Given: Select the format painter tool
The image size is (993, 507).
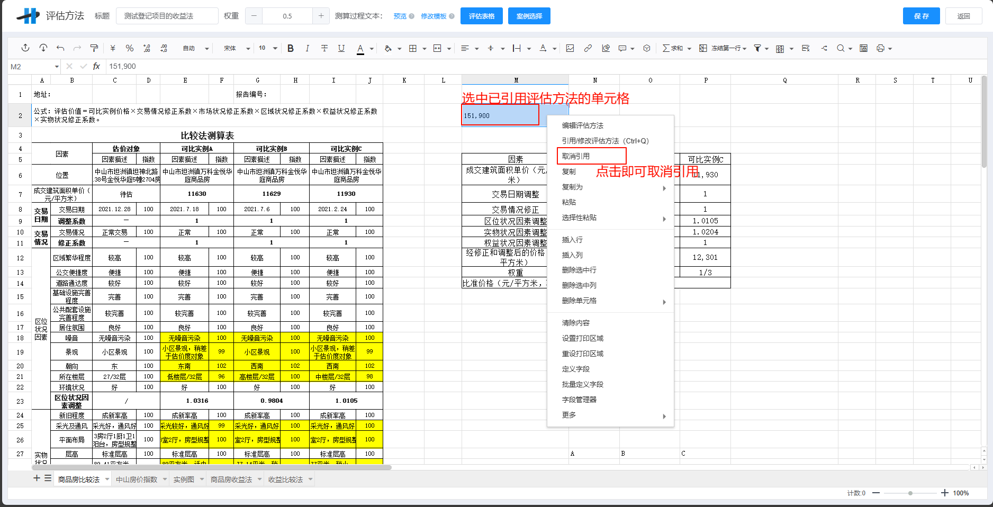Looking at the screenshot, I should (x=94, y=48).
